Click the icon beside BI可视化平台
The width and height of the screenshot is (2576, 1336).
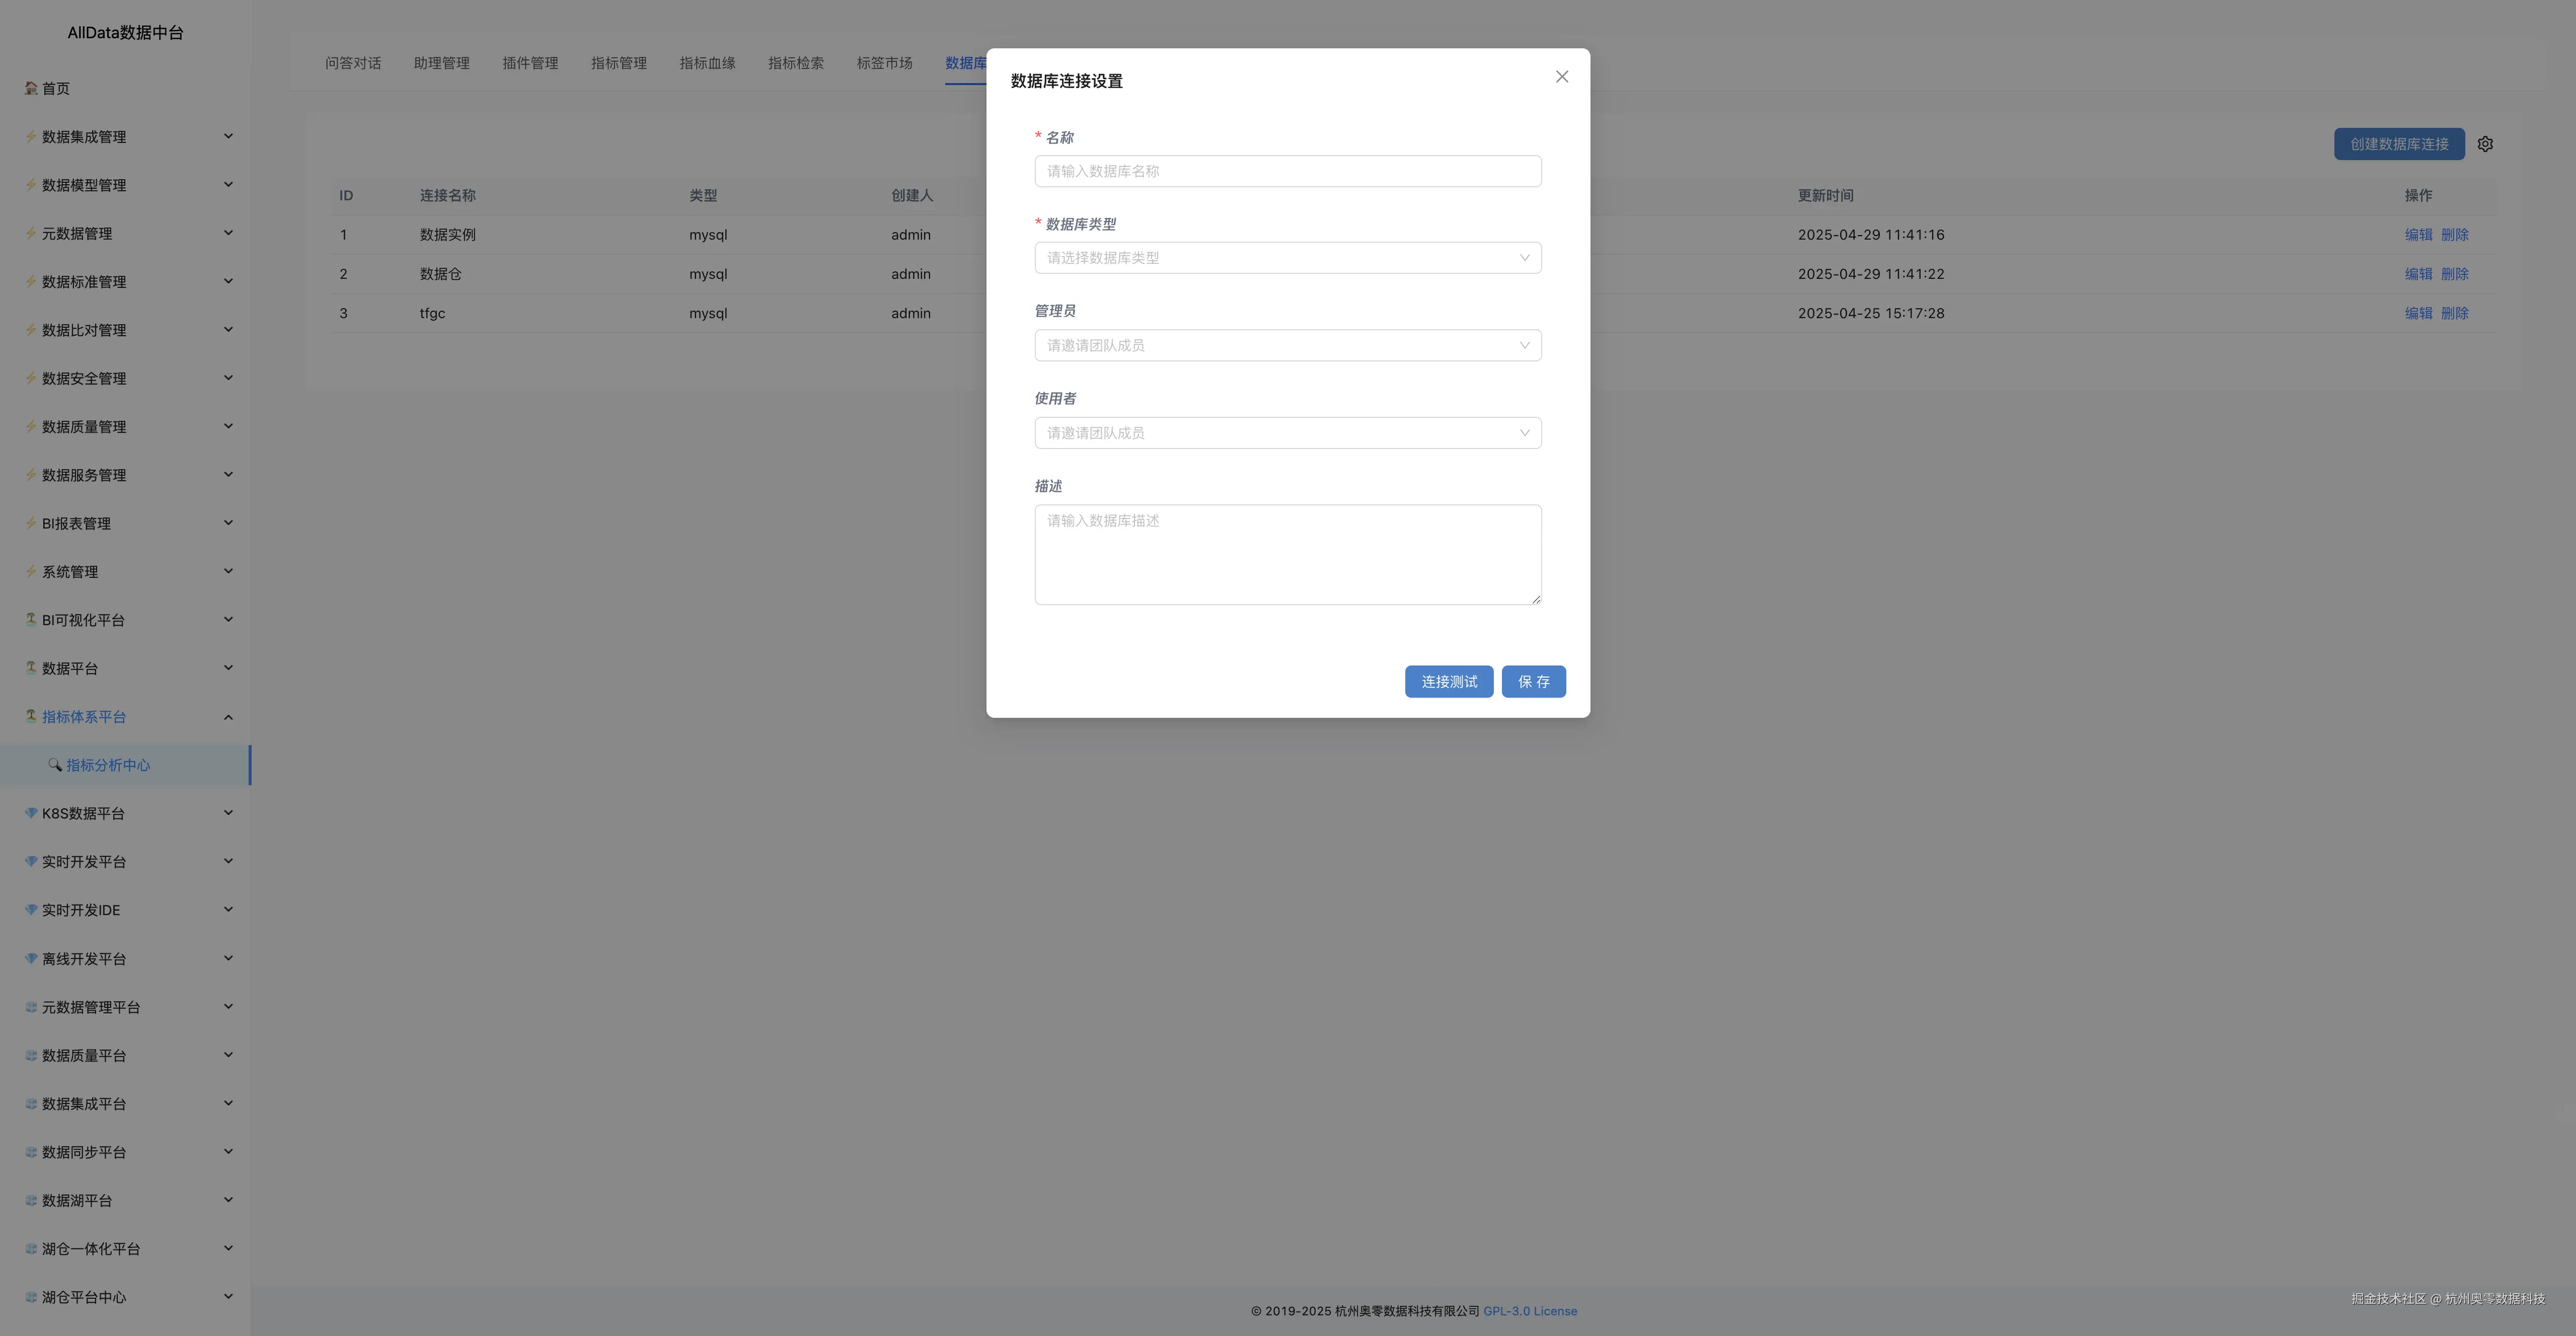pos(31,619)
